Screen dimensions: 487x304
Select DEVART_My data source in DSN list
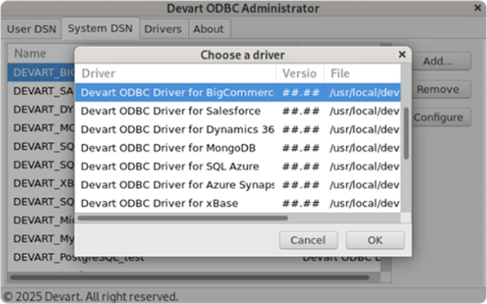41,239
